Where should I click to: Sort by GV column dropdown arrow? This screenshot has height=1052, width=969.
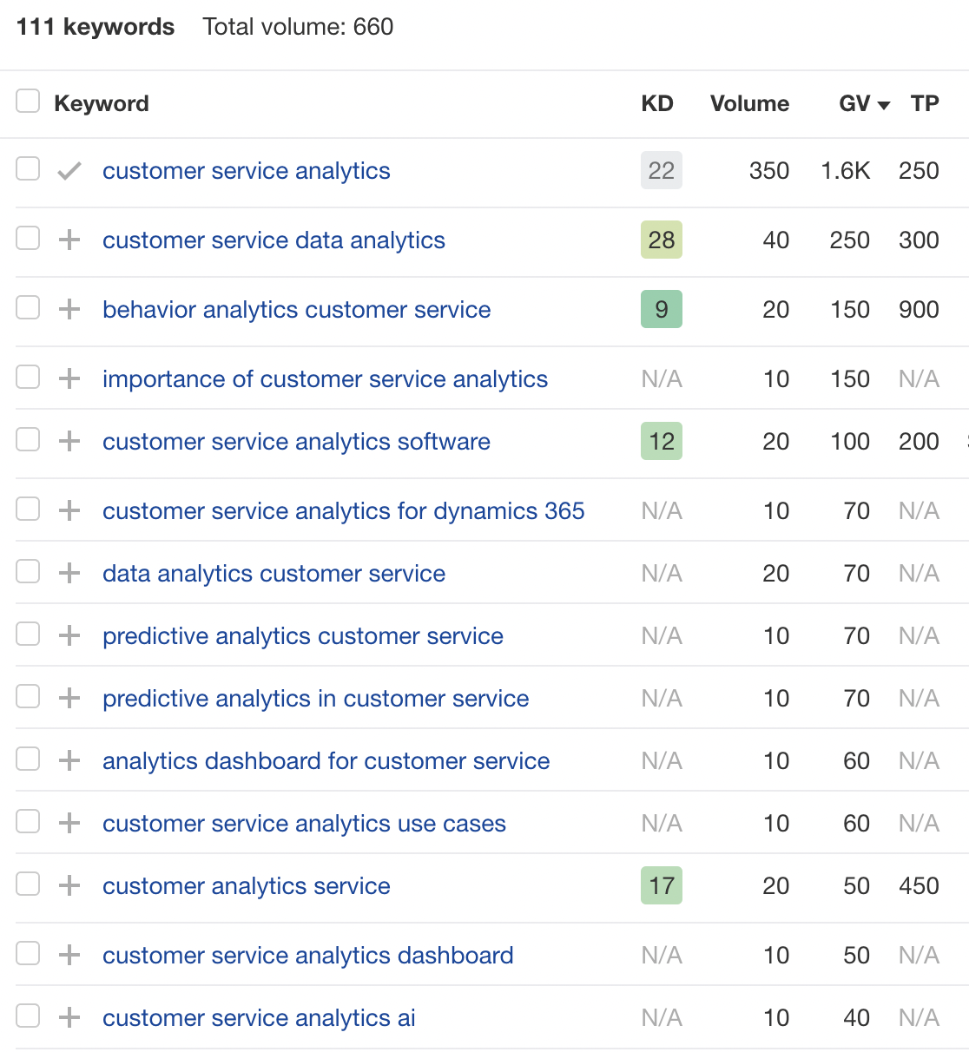884,105
